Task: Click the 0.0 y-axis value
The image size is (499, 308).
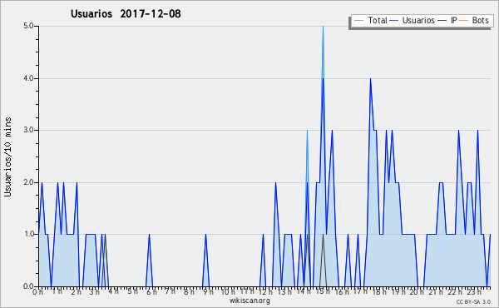Action: pos(28,286)
